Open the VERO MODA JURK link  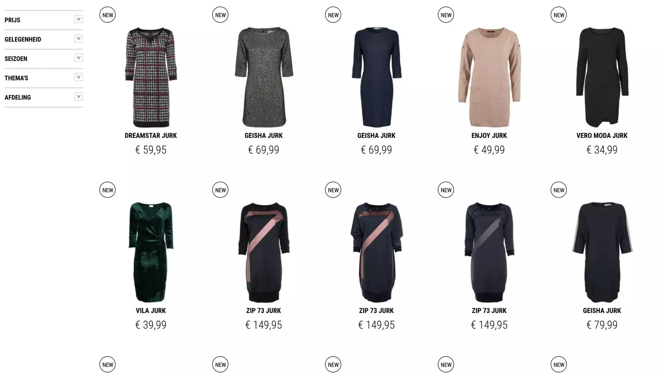click(x=602, y=136)
